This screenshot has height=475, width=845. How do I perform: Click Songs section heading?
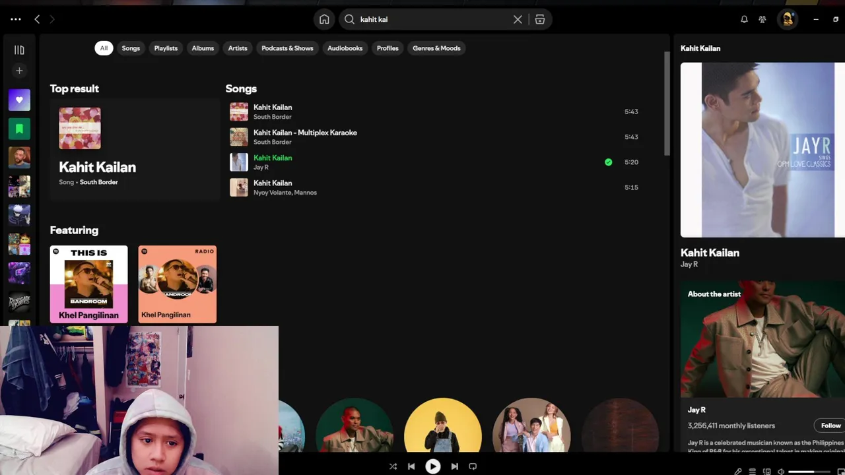click(x=241, y=88)
